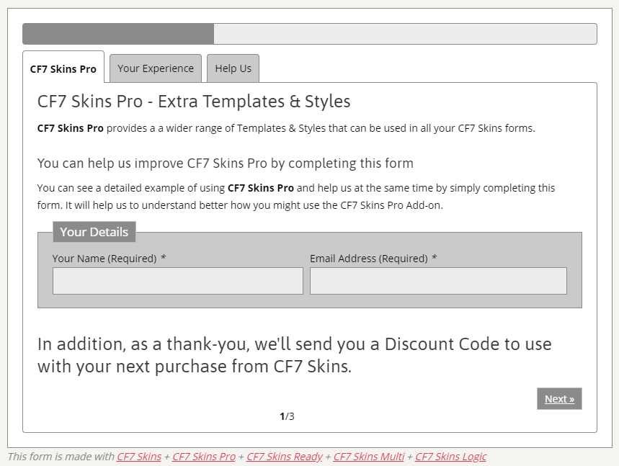Visit the CF7 Skins Ready link

(x=284, y=457)
